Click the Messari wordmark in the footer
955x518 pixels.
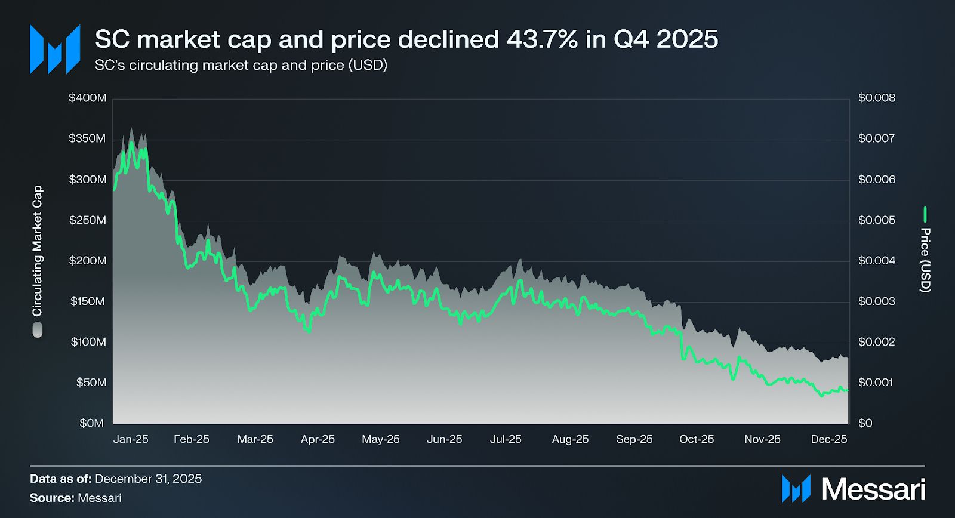tap(873, 489)
